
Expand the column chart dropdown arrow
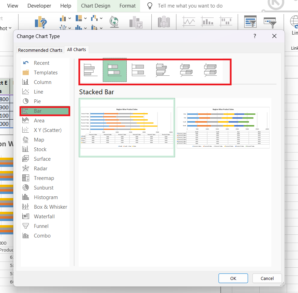(69, 18)
